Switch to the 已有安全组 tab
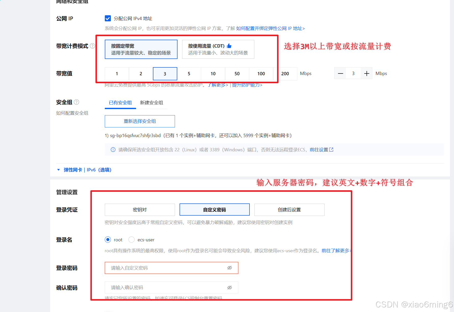Screen dimensions: 454x312 (120, 103)
